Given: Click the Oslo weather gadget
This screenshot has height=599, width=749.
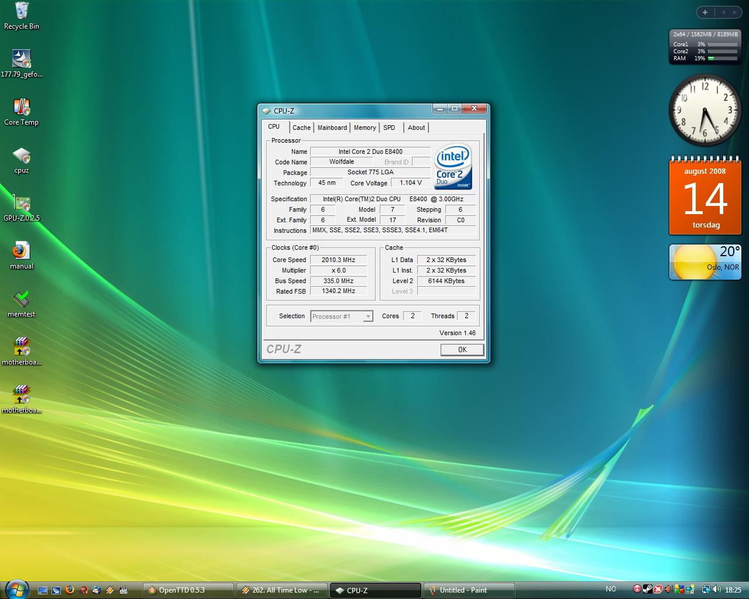Looking at the screenshot, I should 705,262.
